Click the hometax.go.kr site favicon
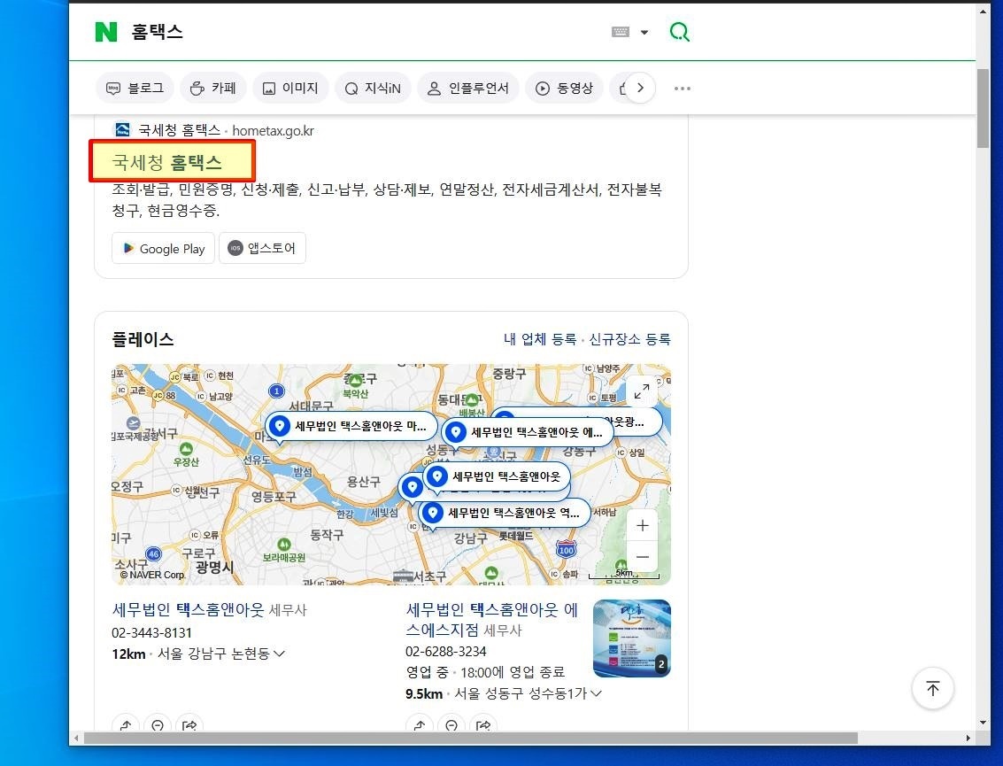 122,130
